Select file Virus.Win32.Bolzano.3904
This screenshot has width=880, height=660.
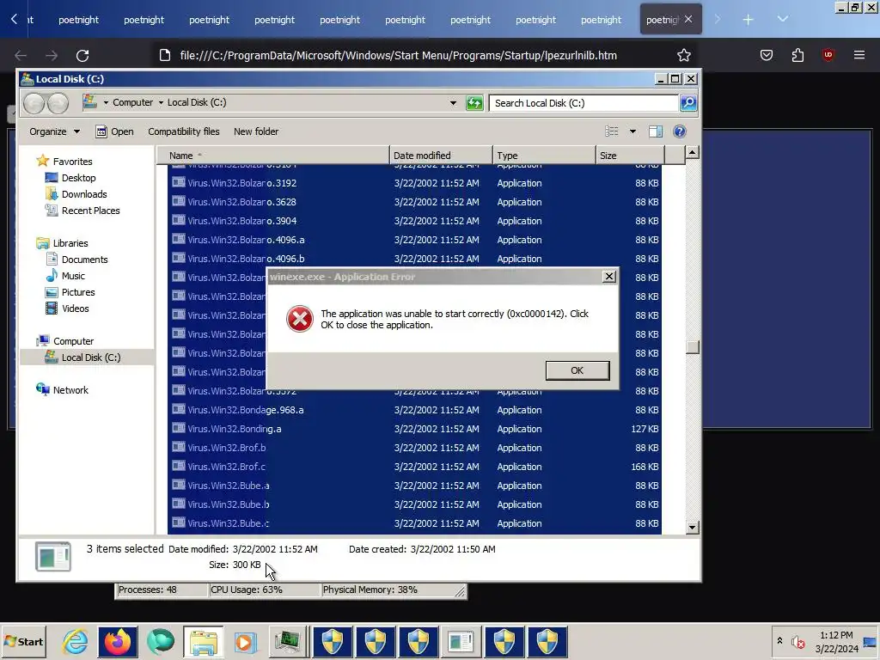415,221
